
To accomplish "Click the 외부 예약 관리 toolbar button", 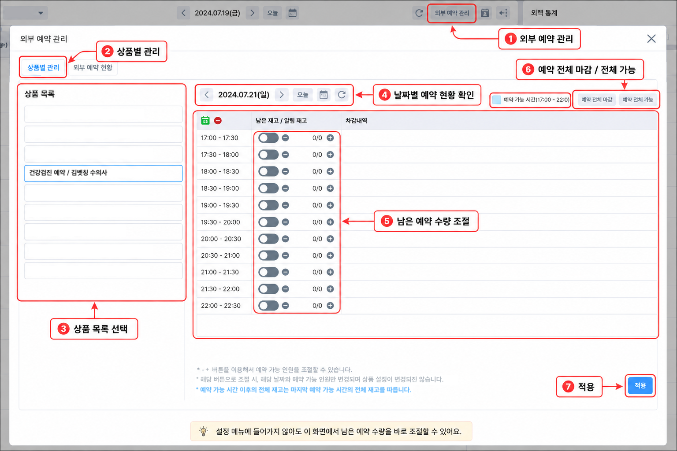I will [452, 13].
